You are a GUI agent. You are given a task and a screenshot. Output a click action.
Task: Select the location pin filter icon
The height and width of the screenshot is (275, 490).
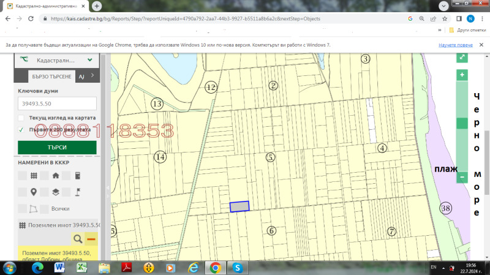33,192
